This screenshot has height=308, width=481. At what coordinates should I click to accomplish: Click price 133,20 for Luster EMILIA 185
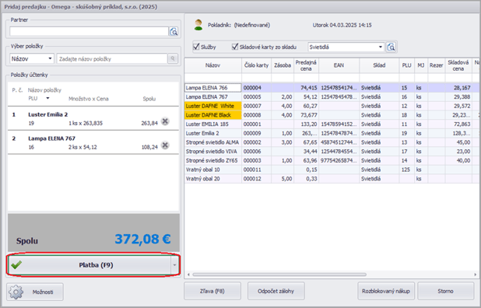point(306,124)
